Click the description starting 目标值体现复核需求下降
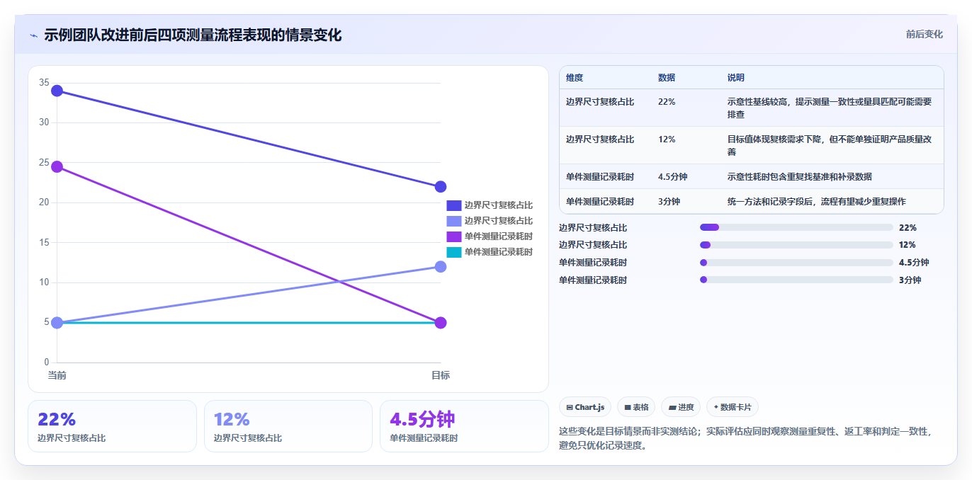This screenshot has height=480, width=972. tap(830, 145)
